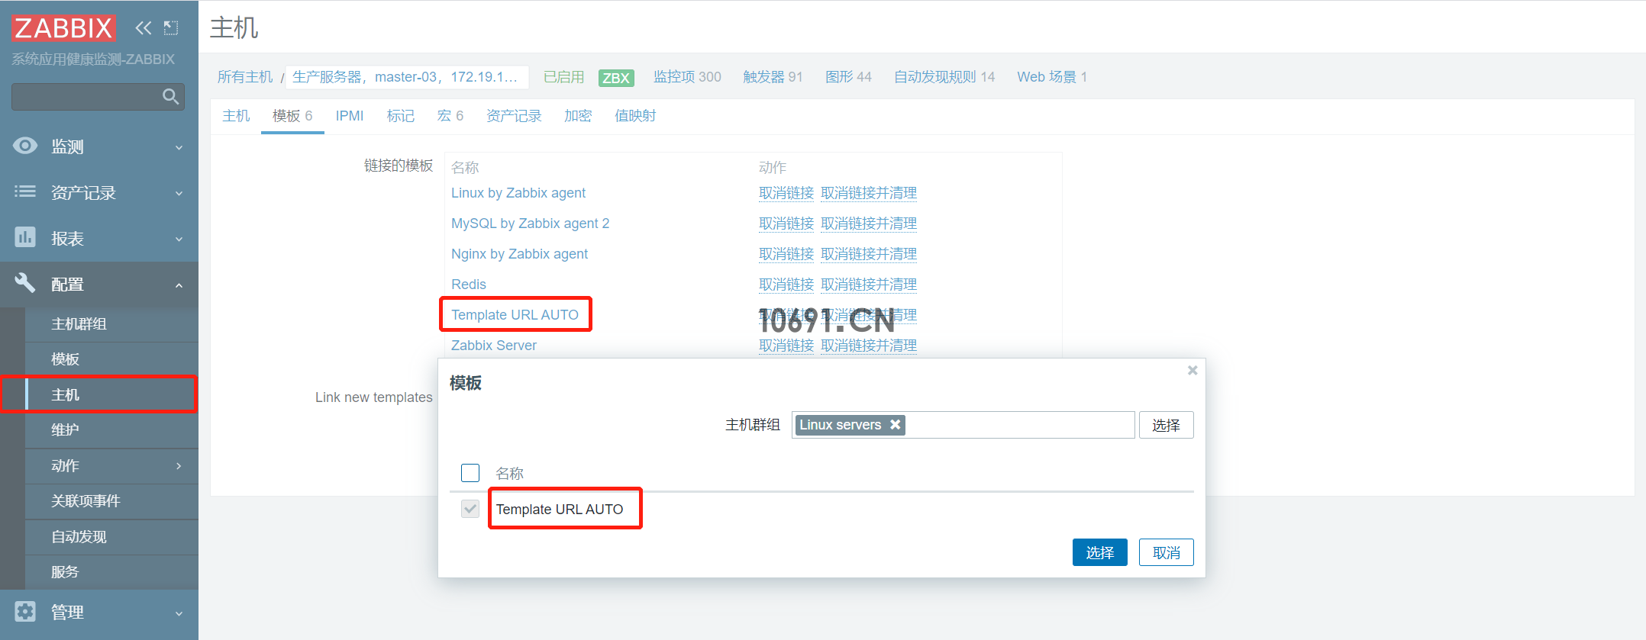Expand the 管理 menu
The height and width of the screenshot is (640, 1646).
(x=179, y=613)
